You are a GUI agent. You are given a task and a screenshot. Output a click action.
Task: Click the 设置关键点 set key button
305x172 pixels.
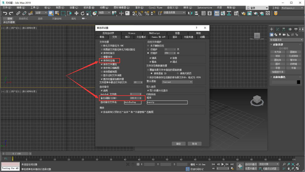tap(251, 169)
